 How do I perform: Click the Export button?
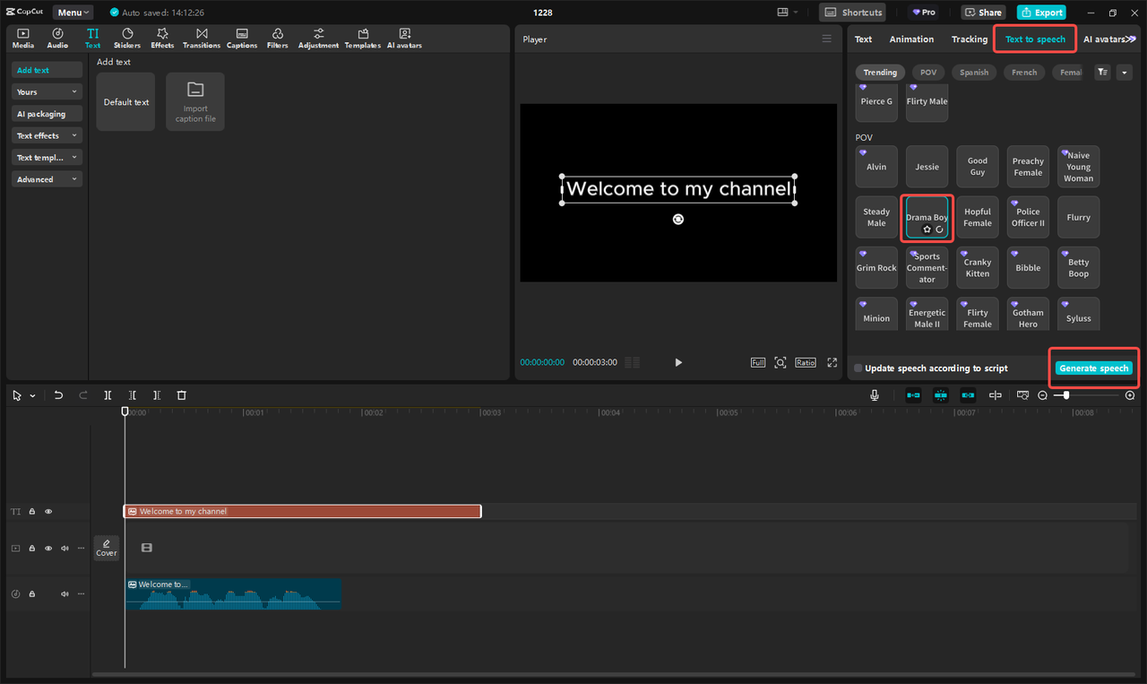pos(1041,13)
